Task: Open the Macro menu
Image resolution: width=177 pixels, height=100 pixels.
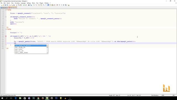Action: [x=33, y=3]
